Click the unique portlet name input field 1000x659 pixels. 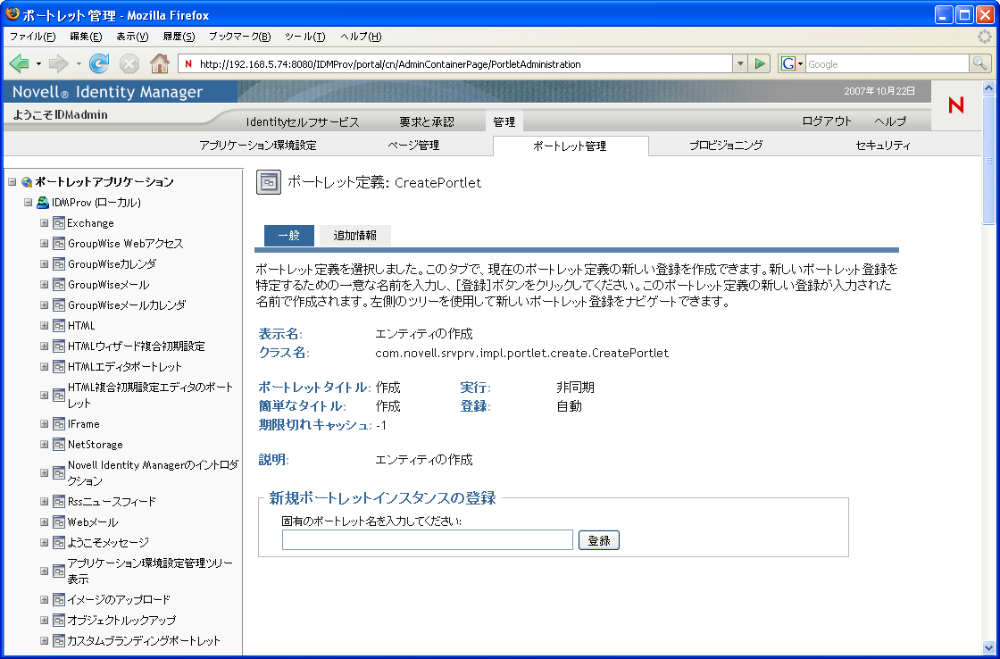point(428,539)
